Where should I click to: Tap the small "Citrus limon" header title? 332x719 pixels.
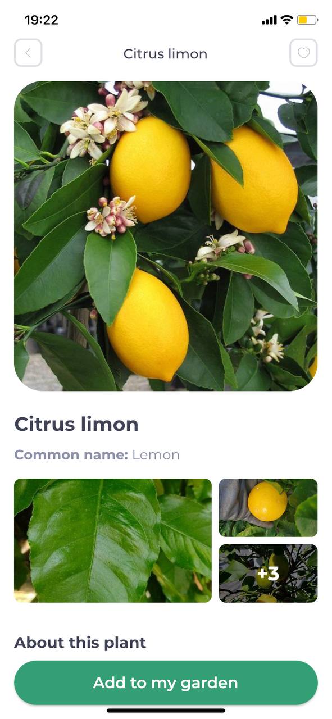[x=165, y=54]
